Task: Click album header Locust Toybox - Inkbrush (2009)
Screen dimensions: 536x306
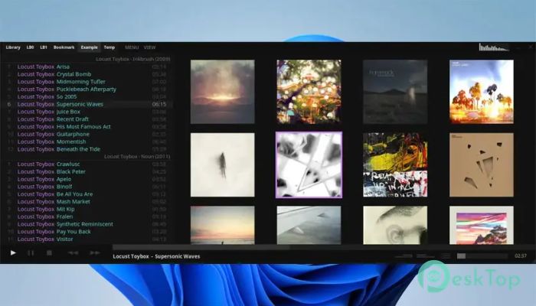Action: (x=133, y=59)
